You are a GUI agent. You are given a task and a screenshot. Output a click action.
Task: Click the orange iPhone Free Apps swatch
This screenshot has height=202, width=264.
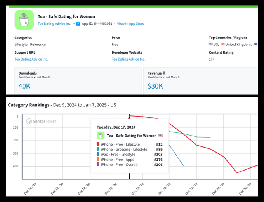pyautogui.click(x=98, y=160)
